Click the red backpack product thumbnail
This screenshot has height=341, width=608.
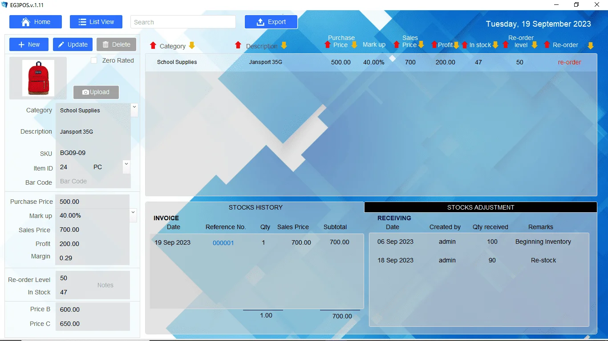click(38, 78)
